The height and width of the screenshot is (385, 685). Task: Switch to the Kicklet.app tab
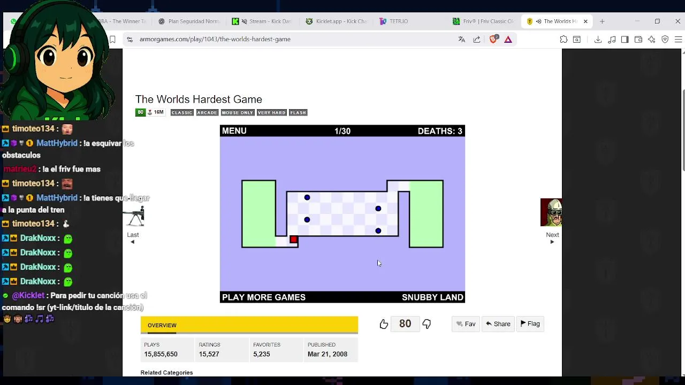pos(336,21)
